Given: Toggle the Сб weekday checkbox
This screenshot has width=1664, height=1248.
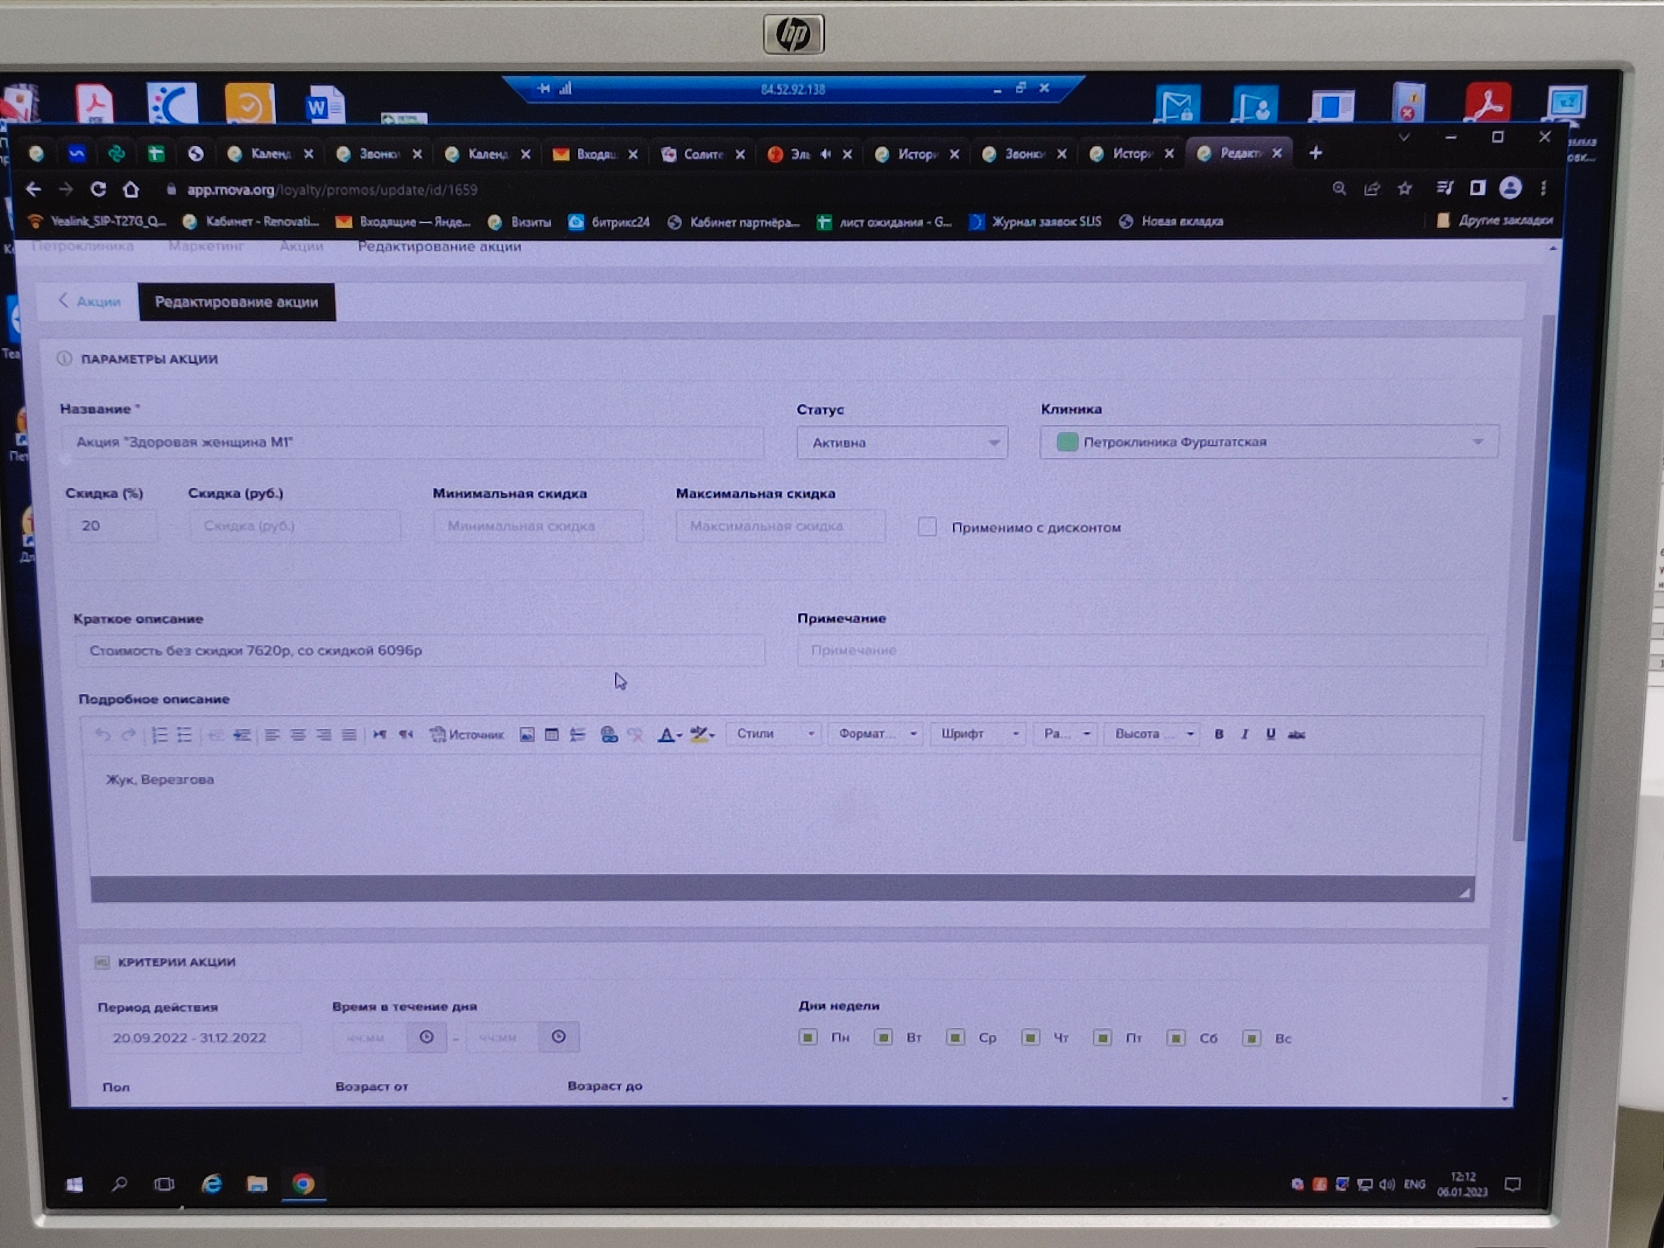Looking at the screenshot, I should point(1176,1039).
